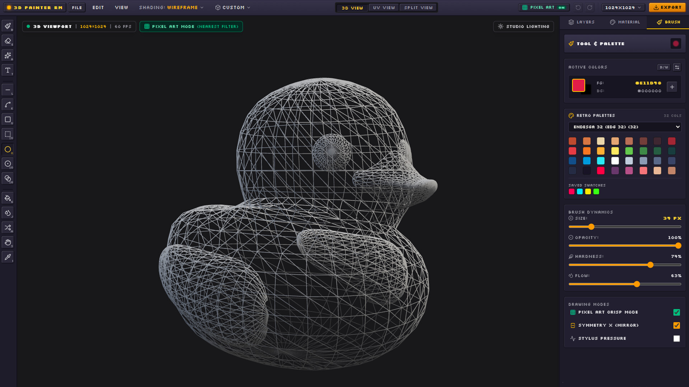
Task: Select the Blur droplet tool
Action: coord(8,213)
